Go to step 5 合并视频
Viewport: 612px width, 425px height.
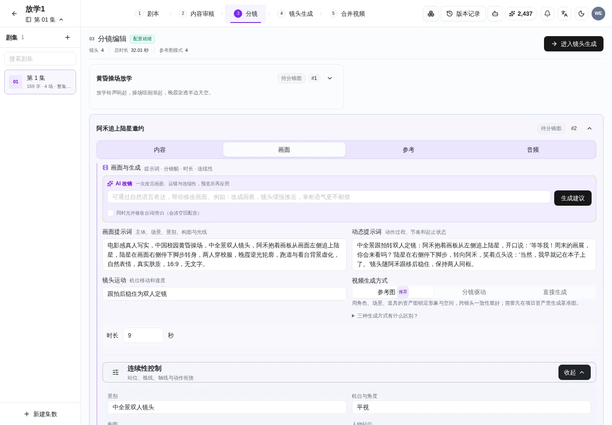347,14
